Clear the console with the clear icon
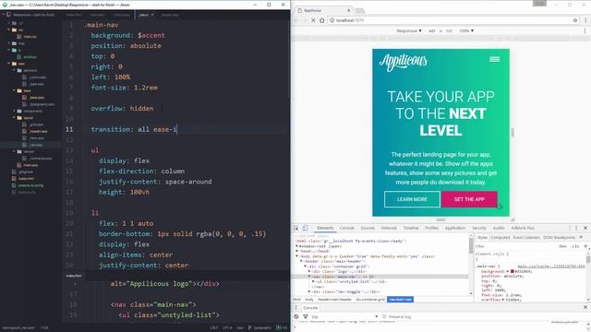This screenshot has height=332, width=591. [296, 317]
